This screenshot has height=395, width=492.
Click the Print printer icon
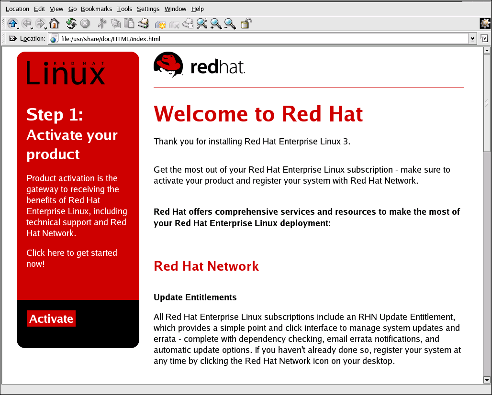click(143, 23)
